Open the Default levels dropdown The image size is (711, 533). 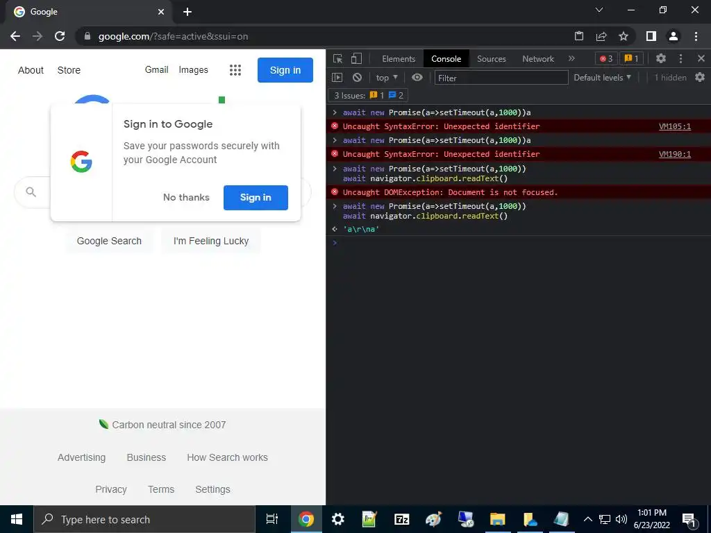(x=602, y=78)
